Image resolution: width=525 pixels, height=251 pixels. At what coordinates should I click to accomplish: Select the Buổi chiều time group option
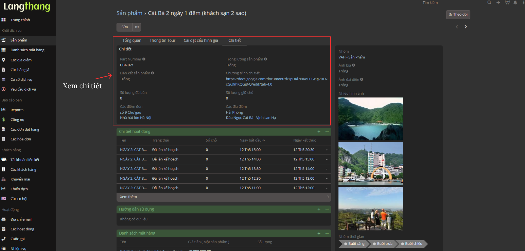coord(412,244)
